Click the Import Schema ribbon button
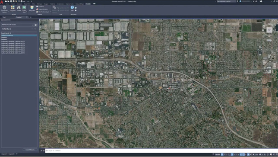Viewport: 278px width, 157px height. click(42, 9)
